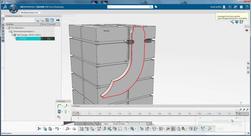The width and height of the screenshot is (251, 136).
Task: Click last timeline zoom magnifier icon
Action: click(x=248, y=110)
